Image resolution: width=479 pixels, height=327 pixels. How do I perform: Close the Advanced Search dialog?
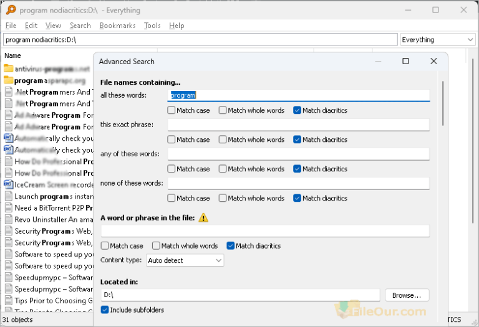(433, 61)
